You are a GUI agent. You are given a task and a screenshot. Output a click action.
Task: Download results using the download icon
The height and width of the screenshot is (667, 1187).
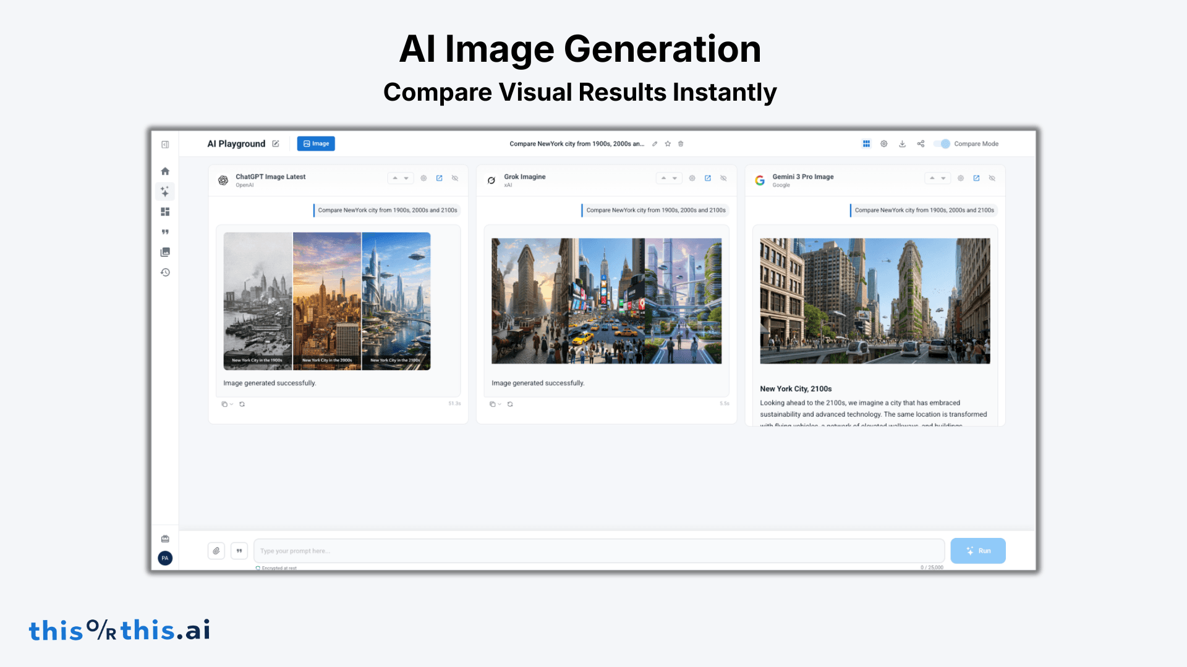point(903,143)
